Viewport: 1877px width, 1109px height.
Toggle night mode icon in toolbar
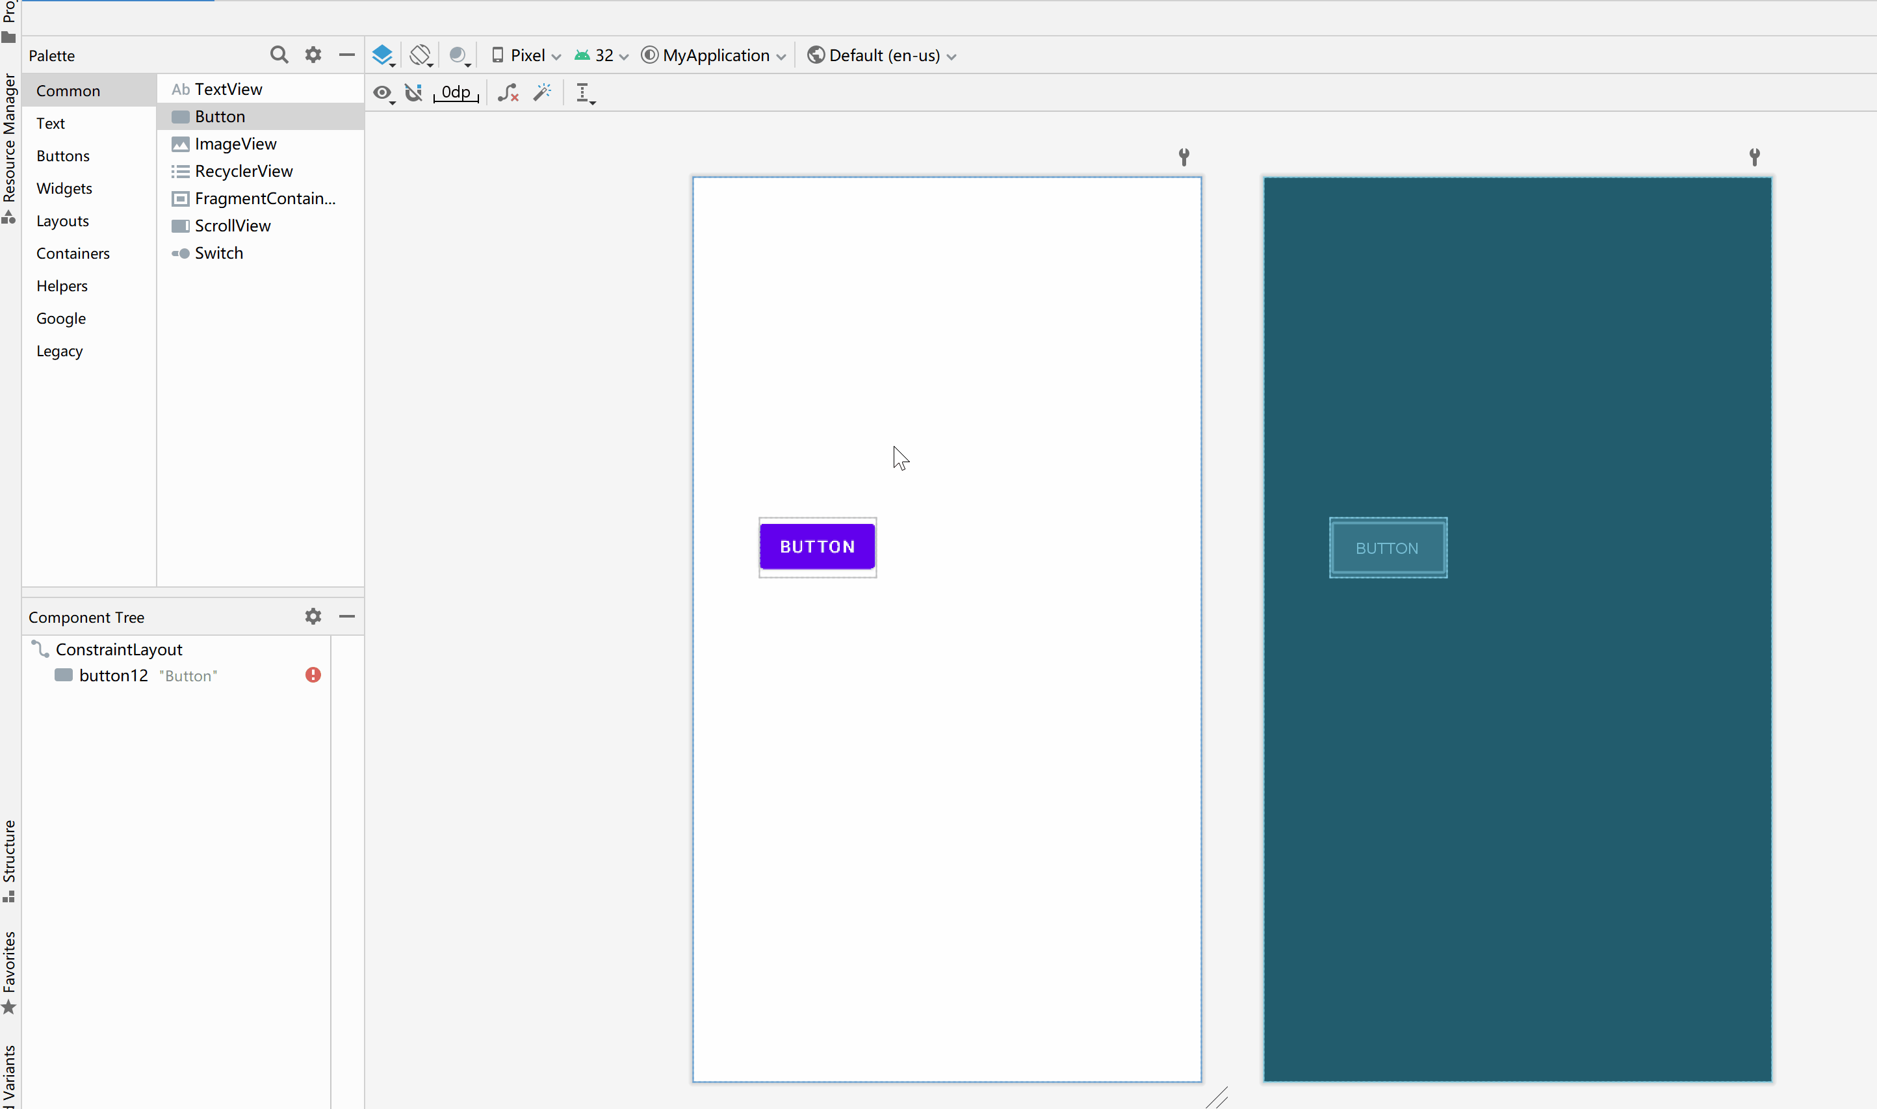(x=459, y=55)
